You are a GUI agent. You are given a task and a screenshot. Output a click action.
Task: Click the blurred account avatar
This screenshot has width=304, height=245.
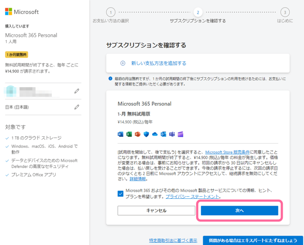pos(11,91)
